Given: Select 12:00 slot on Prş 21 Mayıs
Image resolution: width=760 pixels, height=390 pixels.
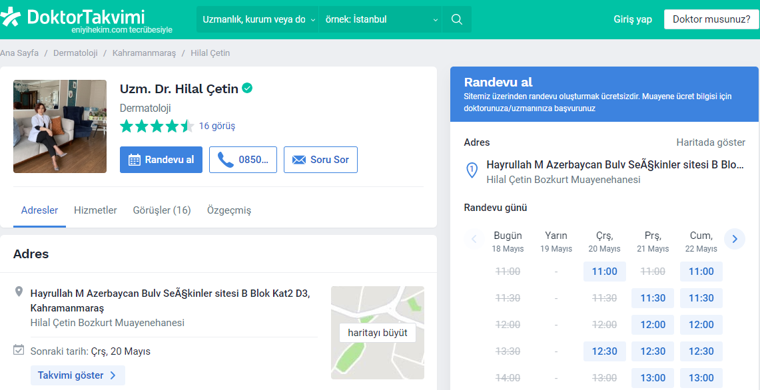Looking at the screenshot, I should (x=652, y=325).
